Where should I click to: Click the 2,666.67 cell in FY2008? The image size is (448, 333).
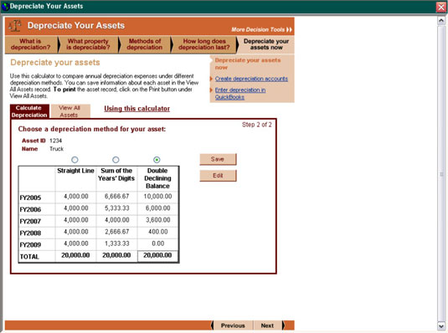coord(117,232)
